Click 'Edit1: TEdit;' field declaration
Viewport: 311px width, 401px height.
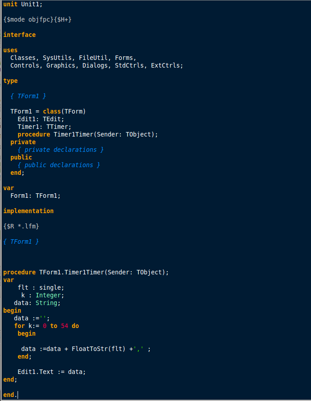click(41, 119)
